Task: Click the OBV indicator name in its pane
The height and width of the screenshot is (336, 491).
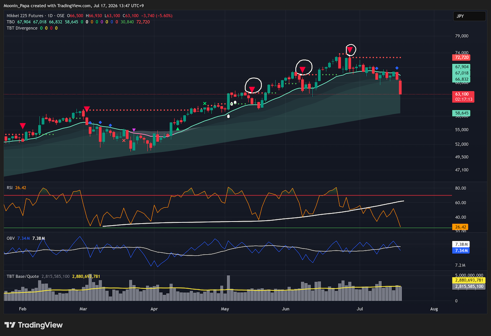Action: (x=11, y=237)
